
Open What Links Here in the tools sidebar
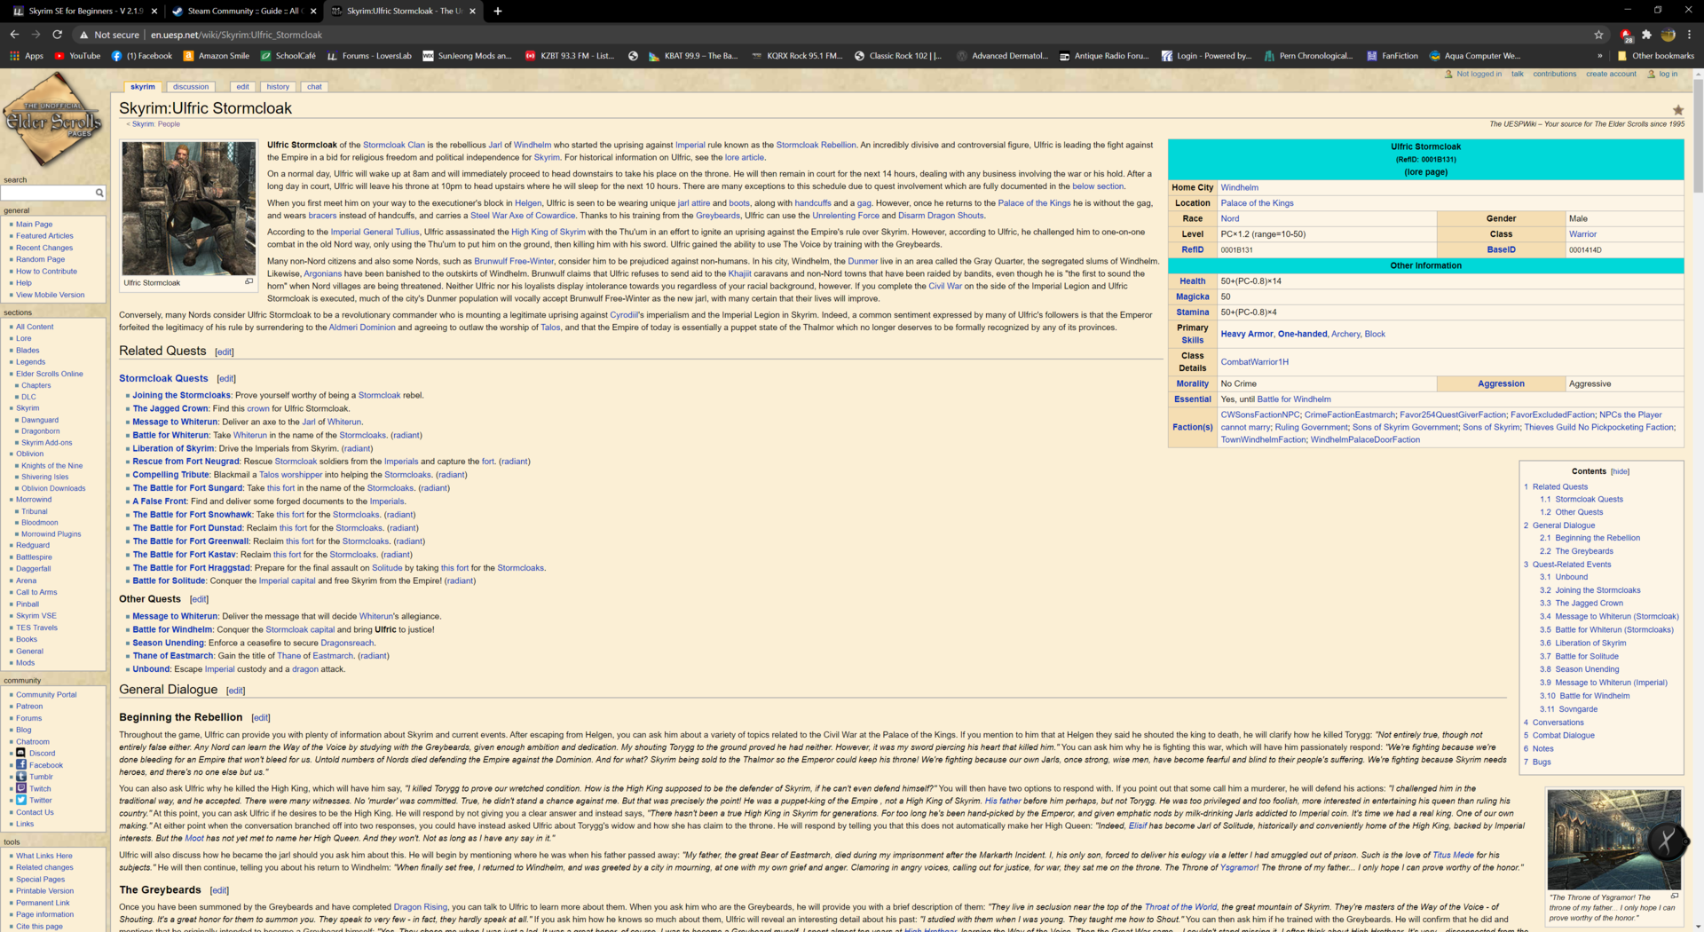[x=43, y=856]
